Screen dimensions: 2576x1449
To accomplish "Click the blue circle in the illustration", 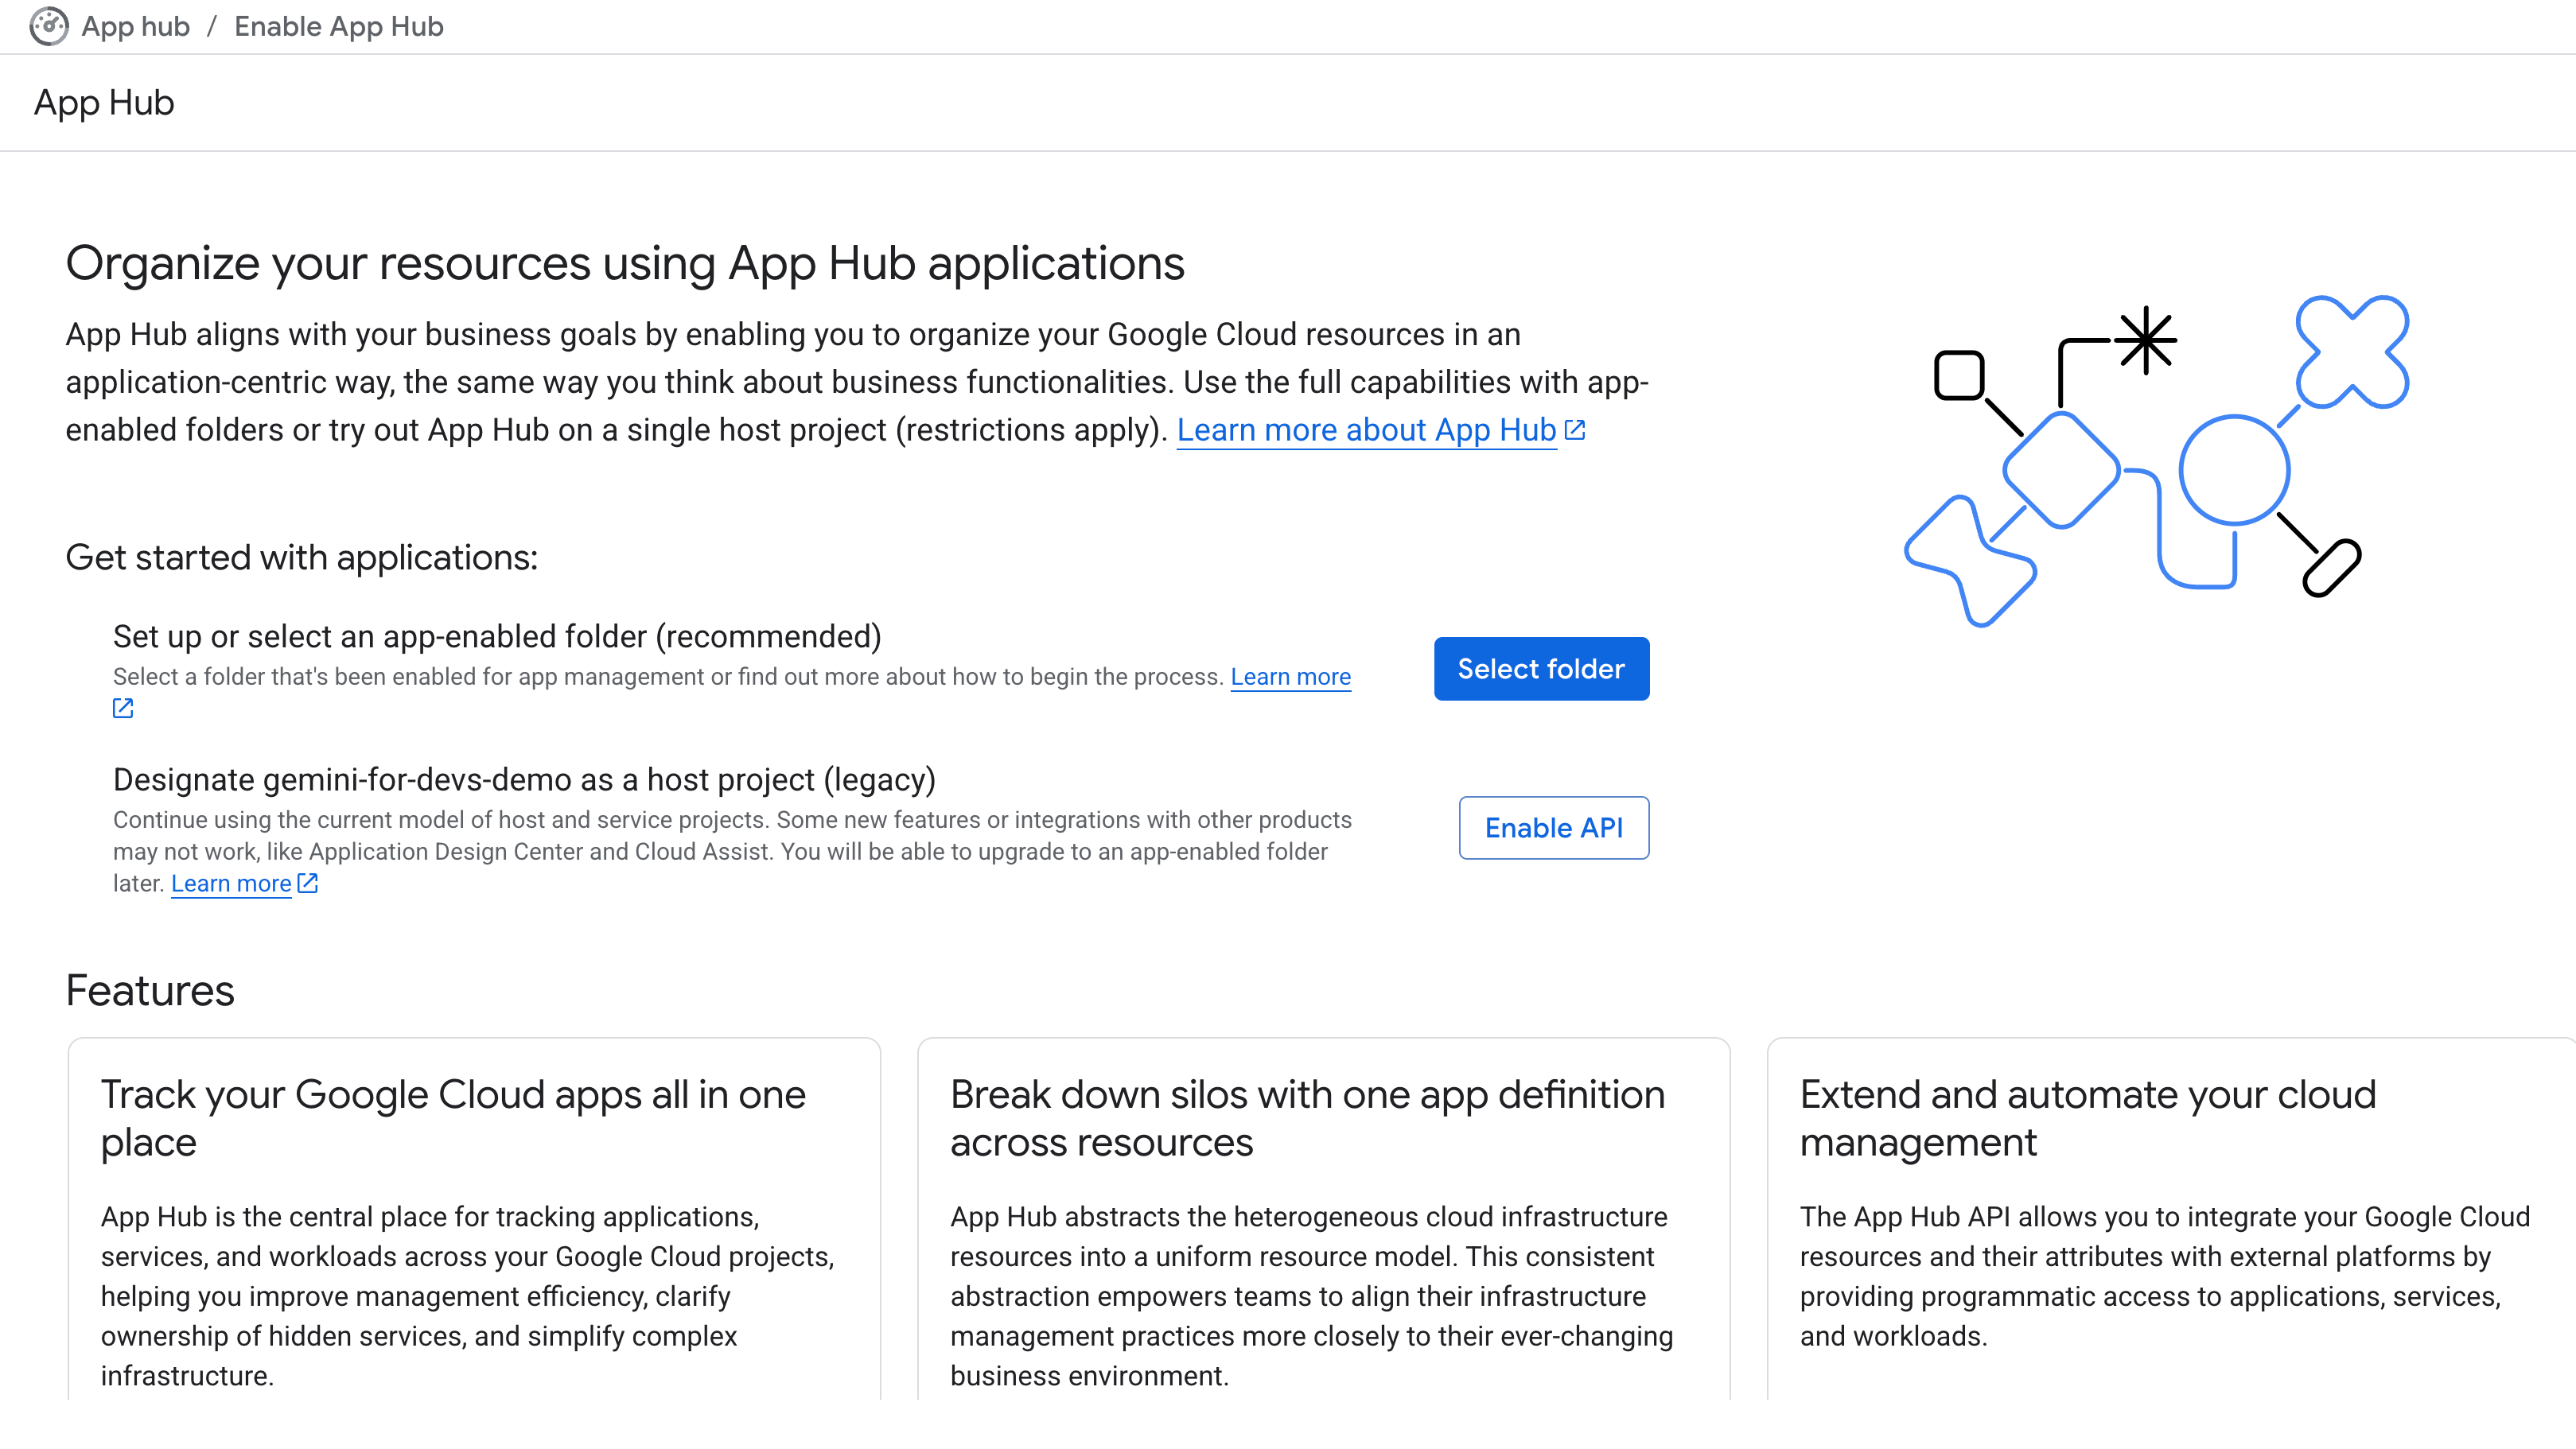I will click(x=2234, y=470).
